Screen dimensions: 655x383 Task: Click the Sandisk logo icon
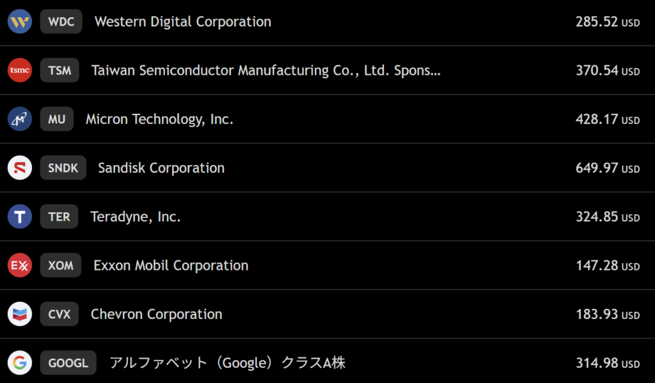[20, 168]
